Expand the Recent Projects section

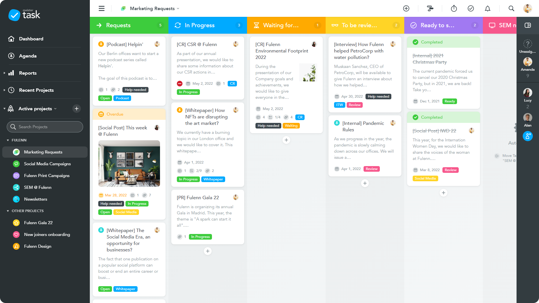pos(4,90)
